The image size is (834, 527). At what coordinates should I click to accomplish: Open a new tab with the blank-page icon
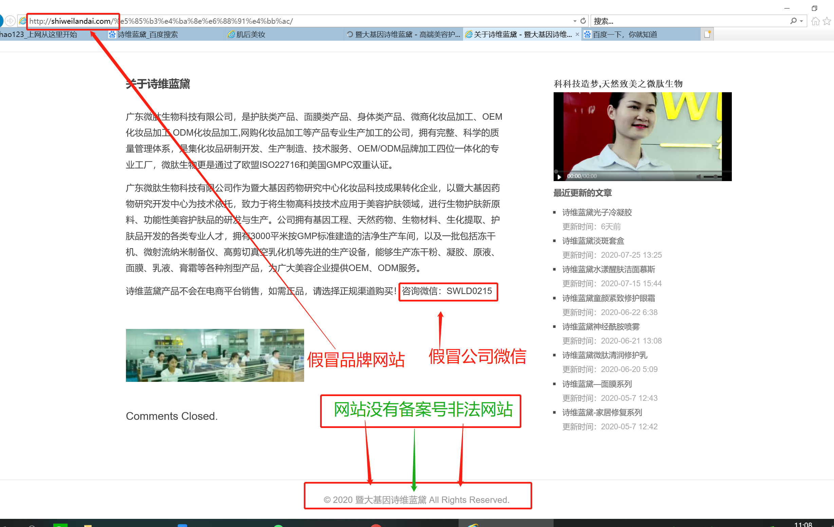click(x=707, y=34)
